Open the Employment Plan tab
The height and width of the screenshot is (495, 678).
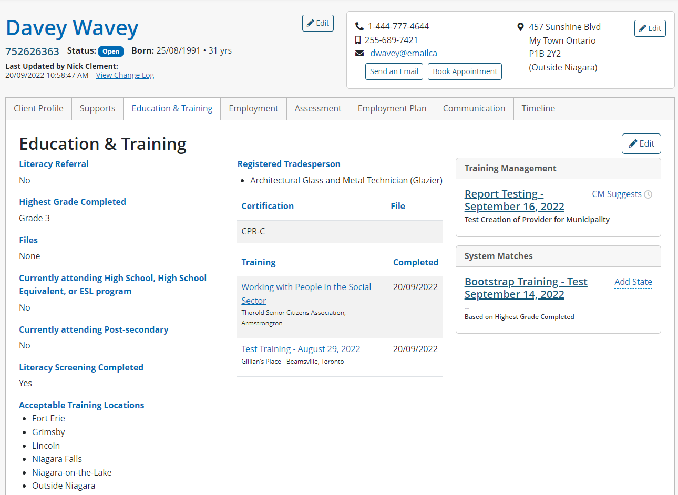[x=392, y=108]
